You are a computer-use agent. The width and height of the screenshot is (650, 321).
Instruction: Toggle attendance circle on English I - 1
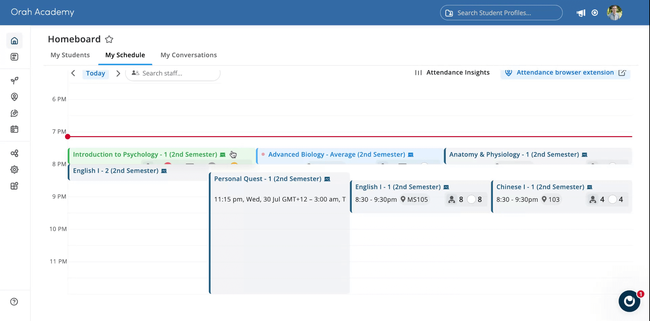tap(471, 200)
